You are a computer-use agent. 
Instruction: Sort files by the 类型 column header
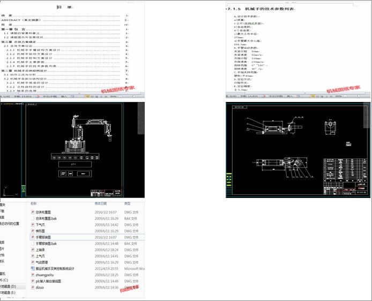click(x=128, y=203)
